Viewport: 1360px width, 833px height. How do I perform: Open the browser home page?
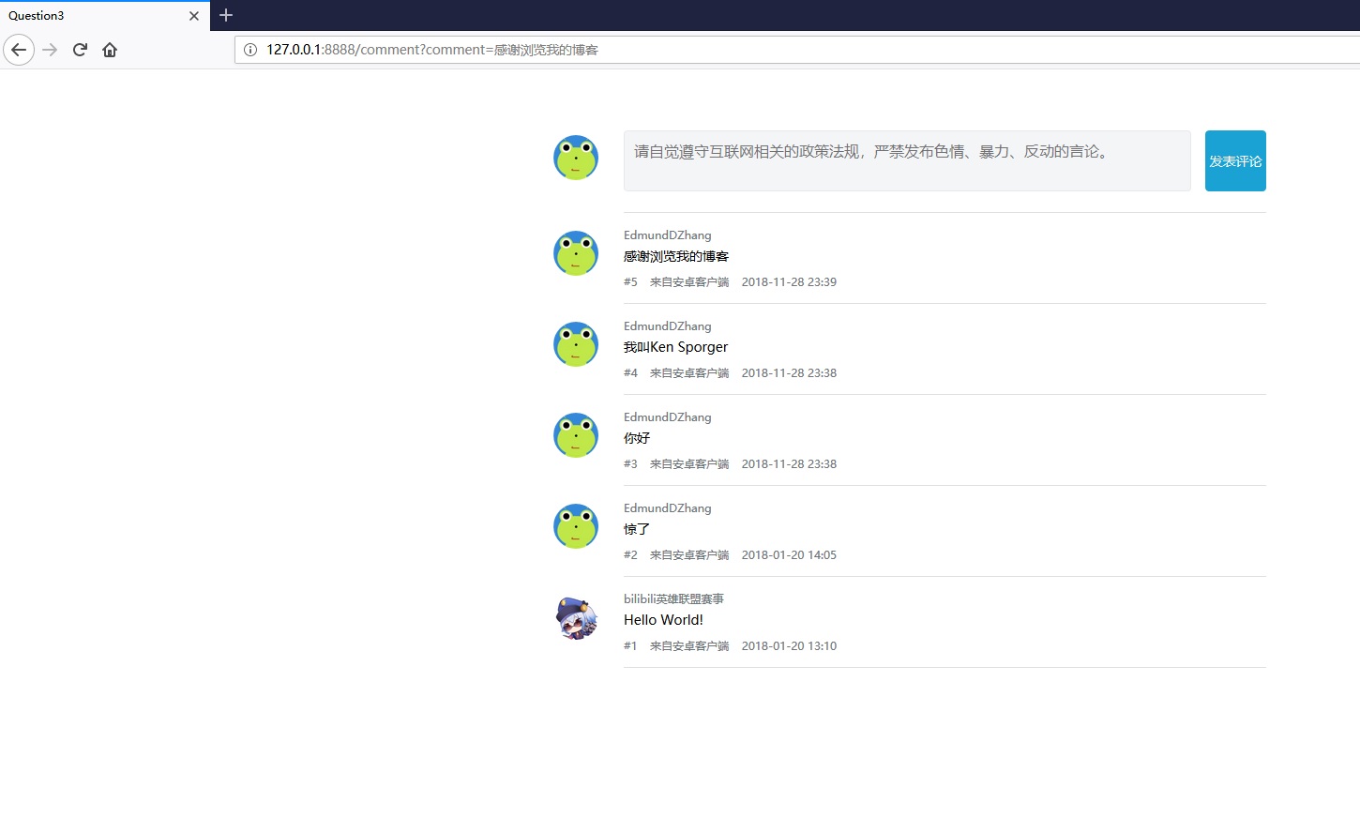pyautogui.click(x=110, y=50)
